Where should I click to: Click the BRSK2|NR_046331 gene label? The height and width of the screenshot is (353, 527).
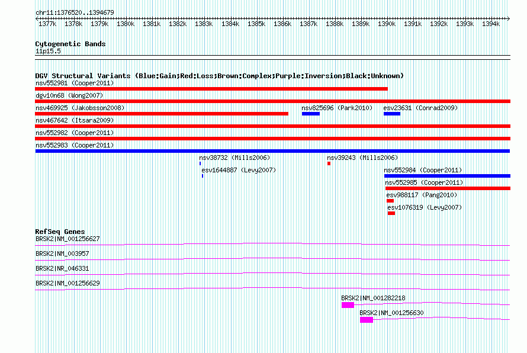coord(62,269)
